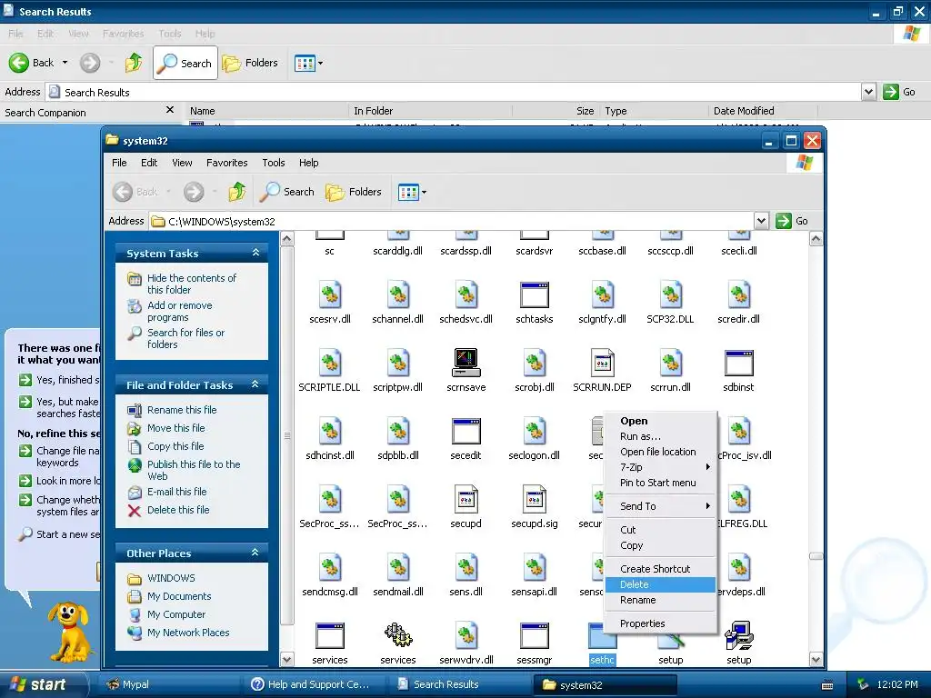Viewport: 931px width, 698px height.
Task: Select the SCRRUN.DEP file icon
Action: click(x=602, y=363)
